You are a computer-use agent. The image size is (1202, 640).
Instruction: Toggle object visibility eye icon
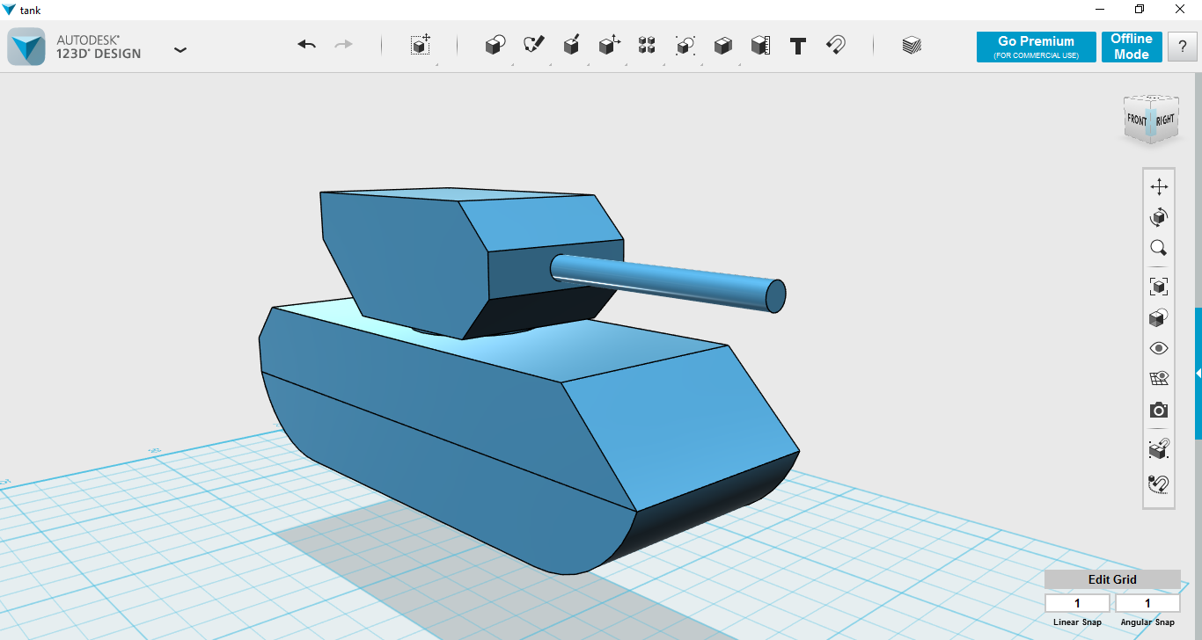pyautogui.click(x=1159, y=348)
